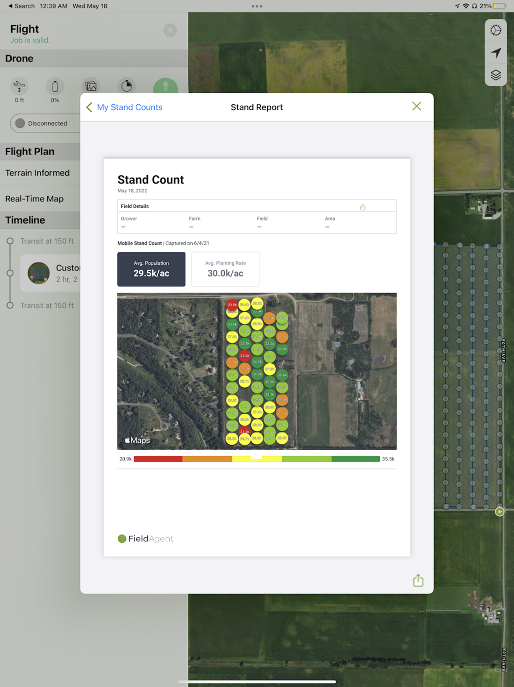The height and width of the screenshot is (687, 514).
Task: Go back to My Stand Counts
Action: coord(124,107)
